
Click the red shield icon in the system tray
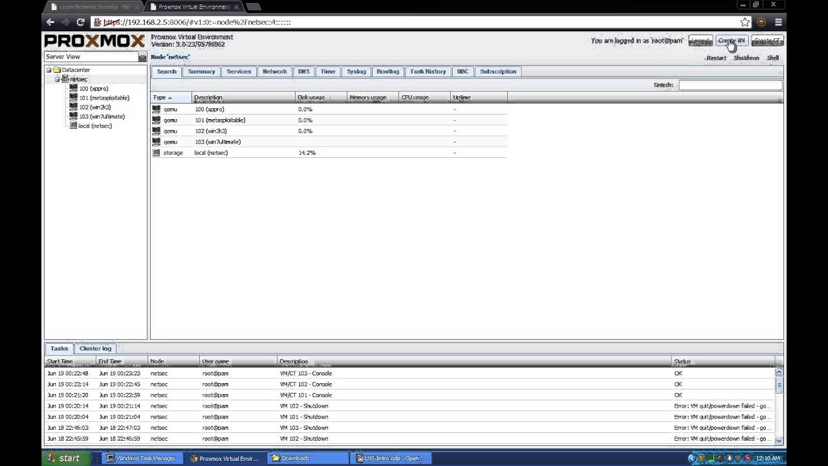[x=748, y=458]
